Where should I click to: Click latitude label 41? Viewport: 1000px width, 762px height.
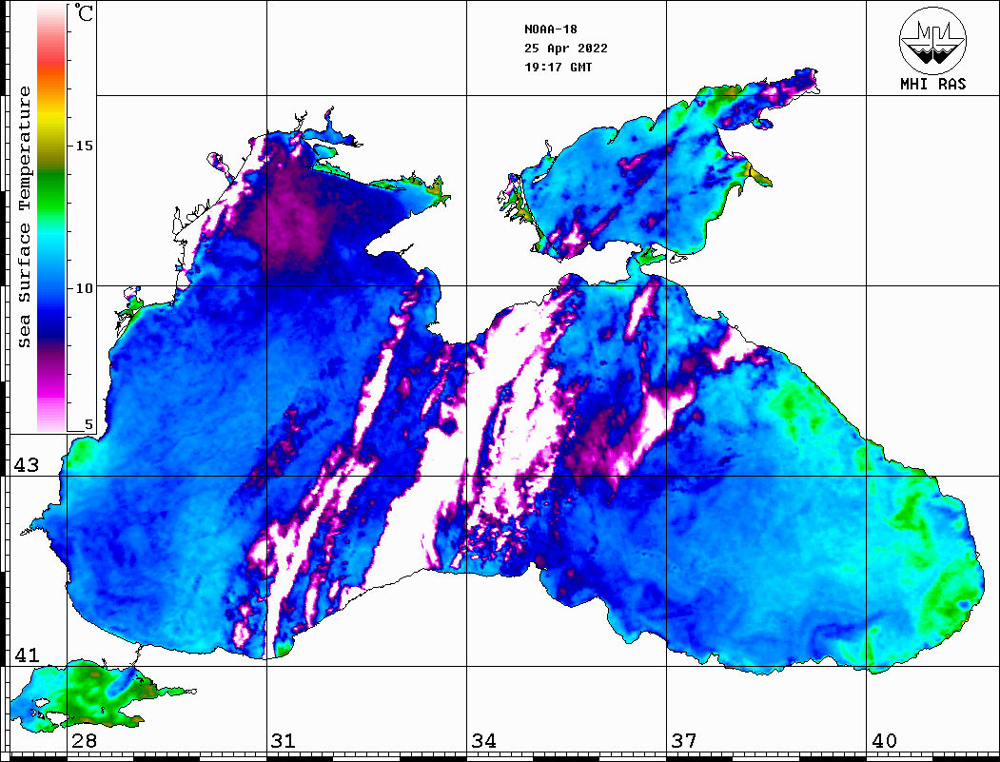(x=27, y=655)
